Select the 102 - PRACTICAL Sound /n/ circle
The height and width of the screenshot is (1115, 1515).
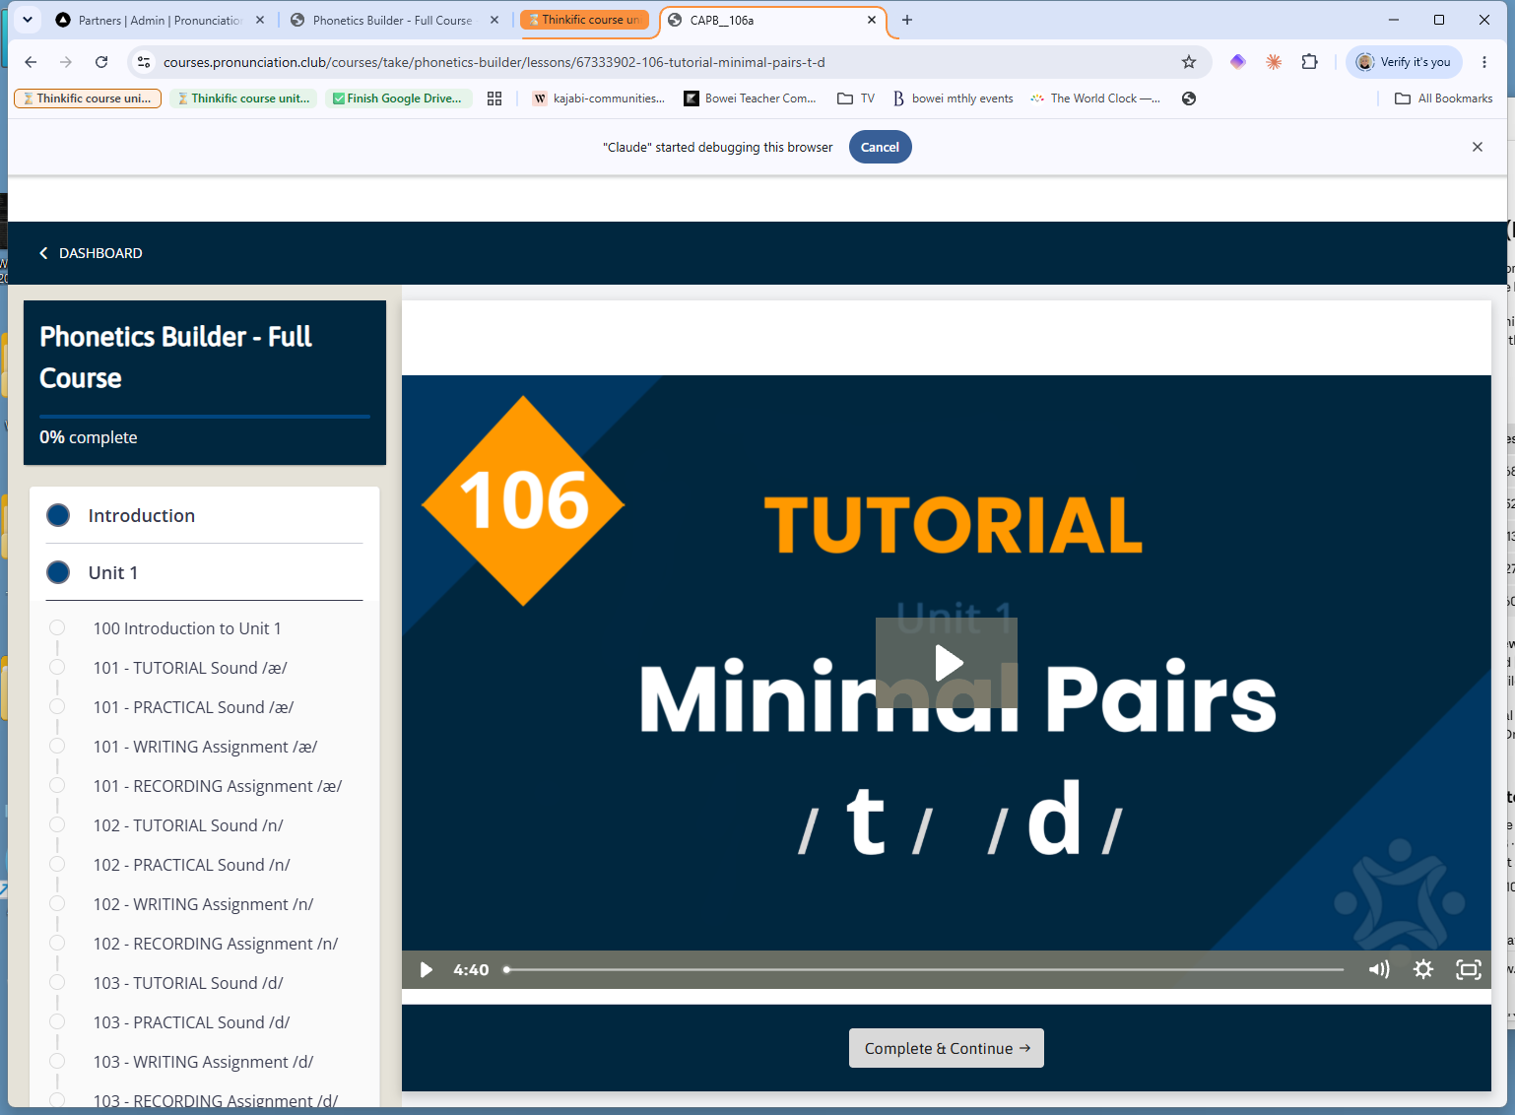pos(57,865)
